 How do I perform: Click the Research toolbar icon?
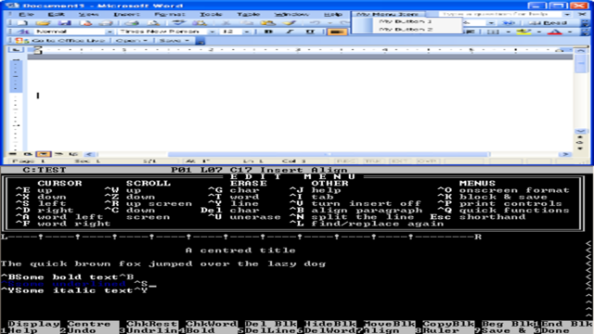200,23
